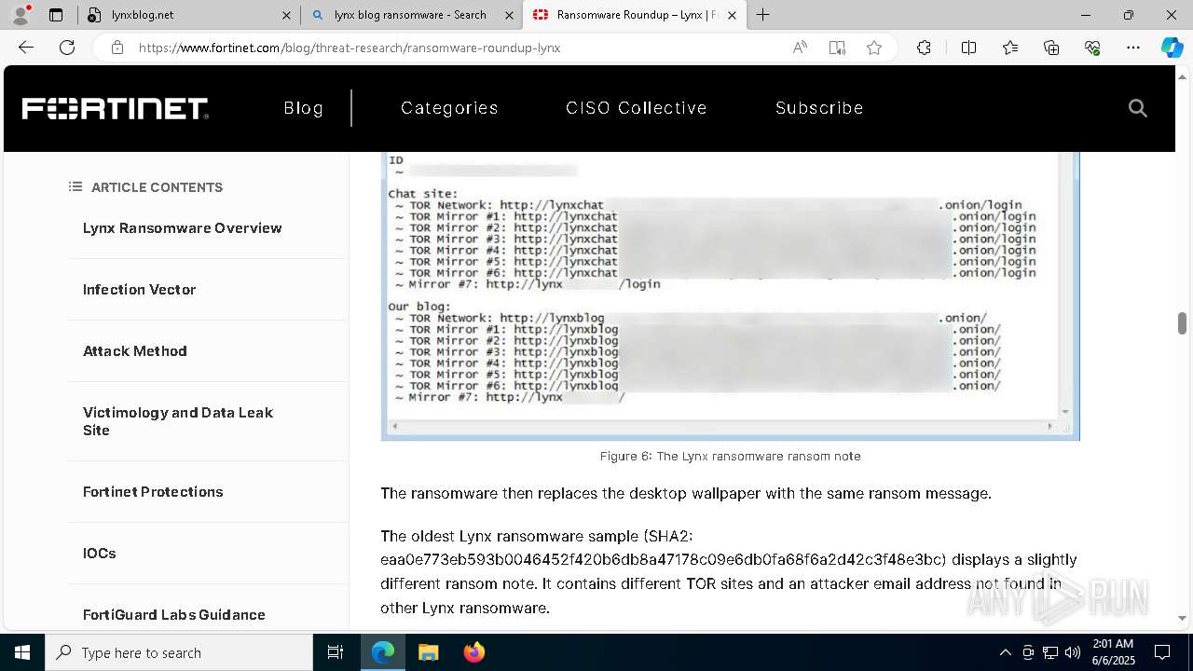The height and width of the screenshot is (671, 1193).
Task: Enter Immersive Reader mode
Action: tap(837, 48)
